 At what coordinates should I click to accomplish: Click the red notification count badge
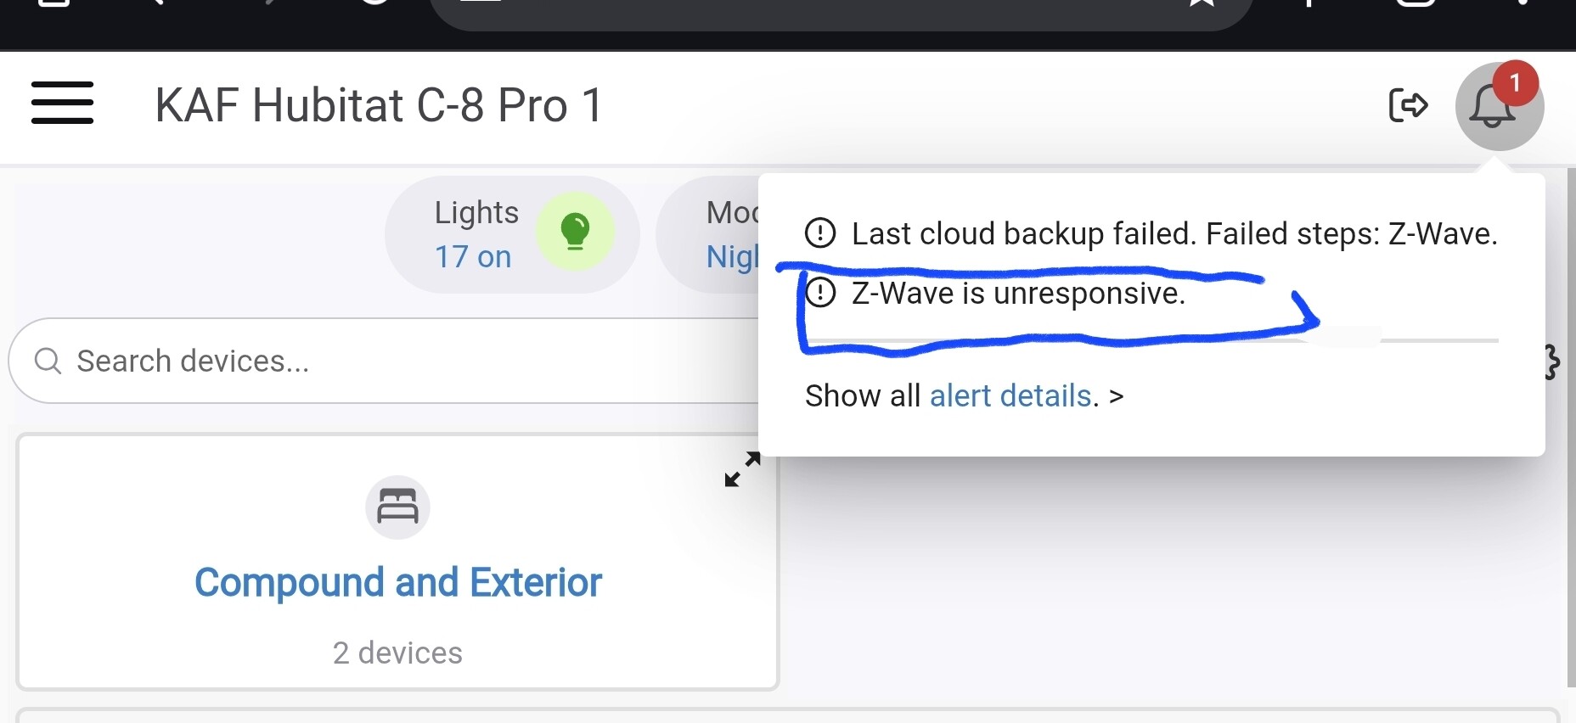point(1515,83)
